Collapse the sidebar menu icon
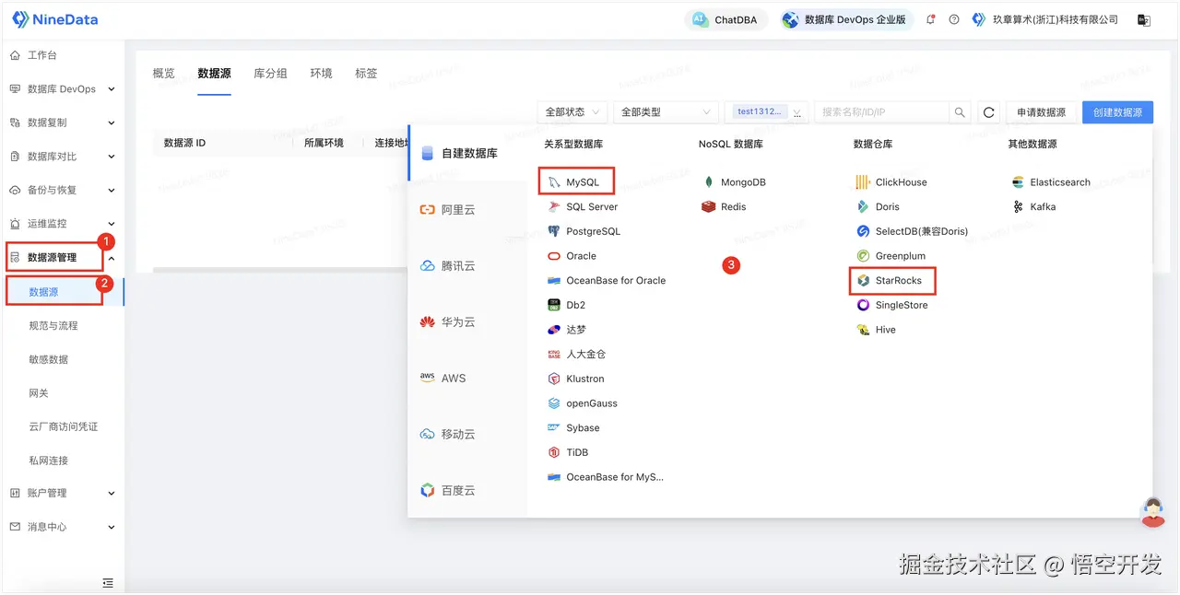The width and height of the screenshot is (1180, 595). [108, 583]
